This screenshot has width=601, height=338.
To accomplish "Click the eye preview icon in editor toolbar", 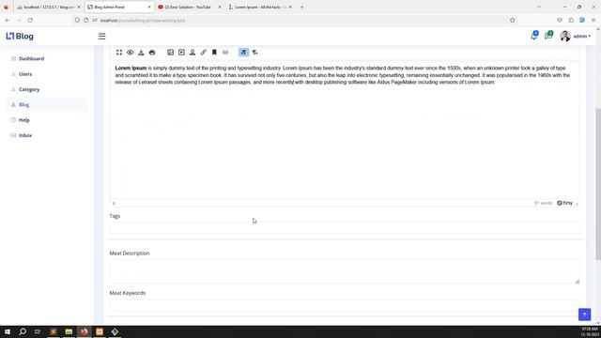I will pyautogui.click(x=131, y=53).
